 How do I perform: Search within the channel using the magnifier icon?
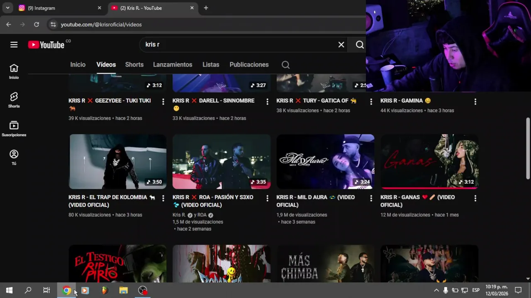pyautogui.click(x=285, y=65)
